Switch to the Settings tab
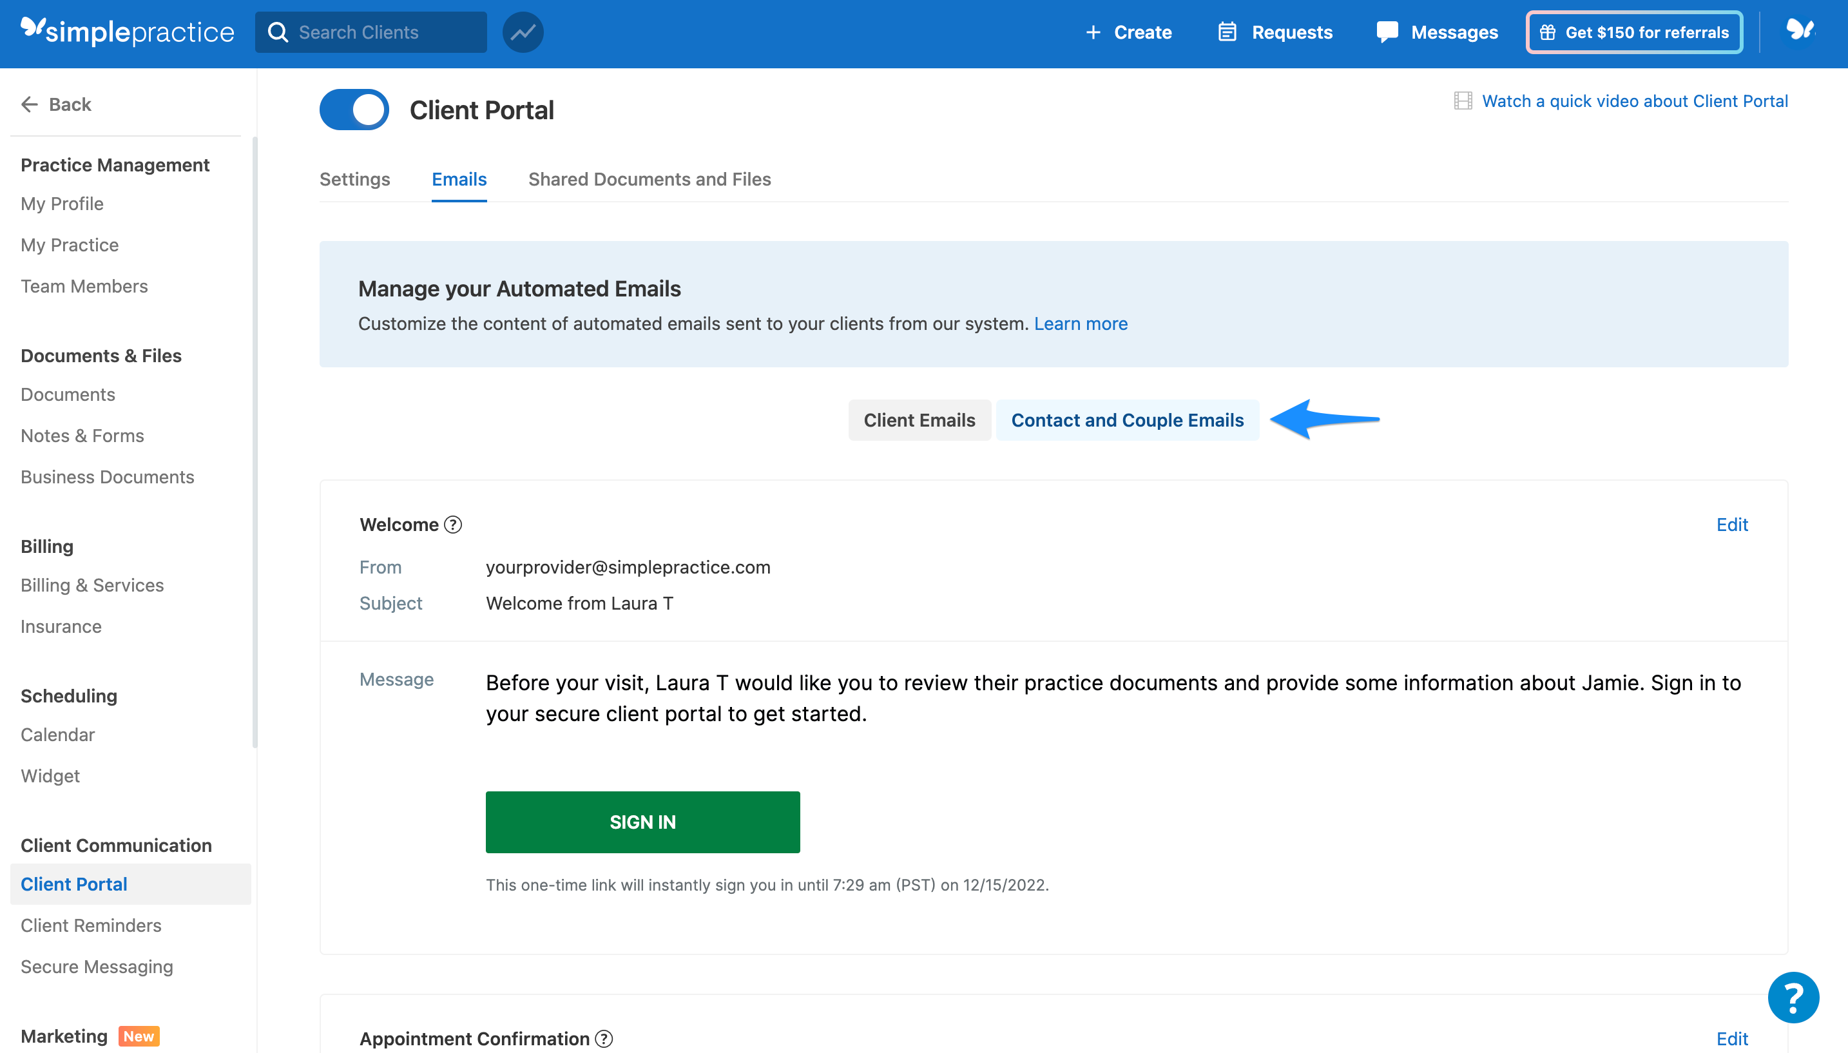 [x=354, y=179]
